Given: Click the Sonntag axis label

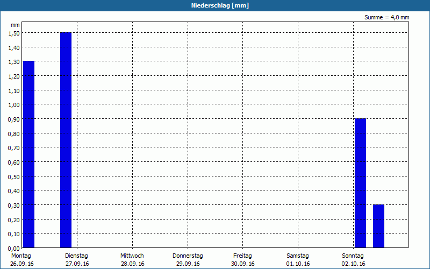Looking at the screenshot, I should 353,256.
